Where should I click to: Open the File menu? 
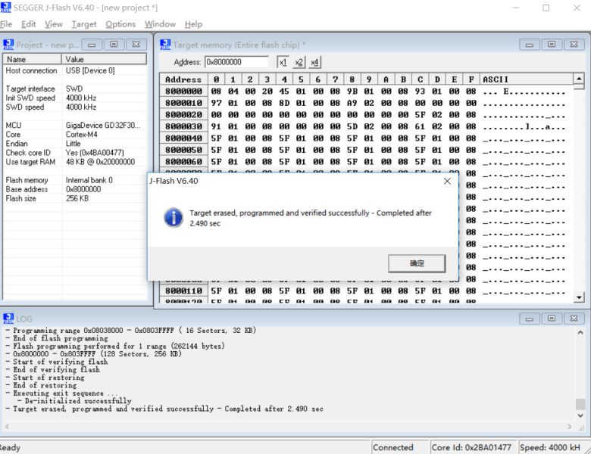pyautogui.click(x=5, y=24)
